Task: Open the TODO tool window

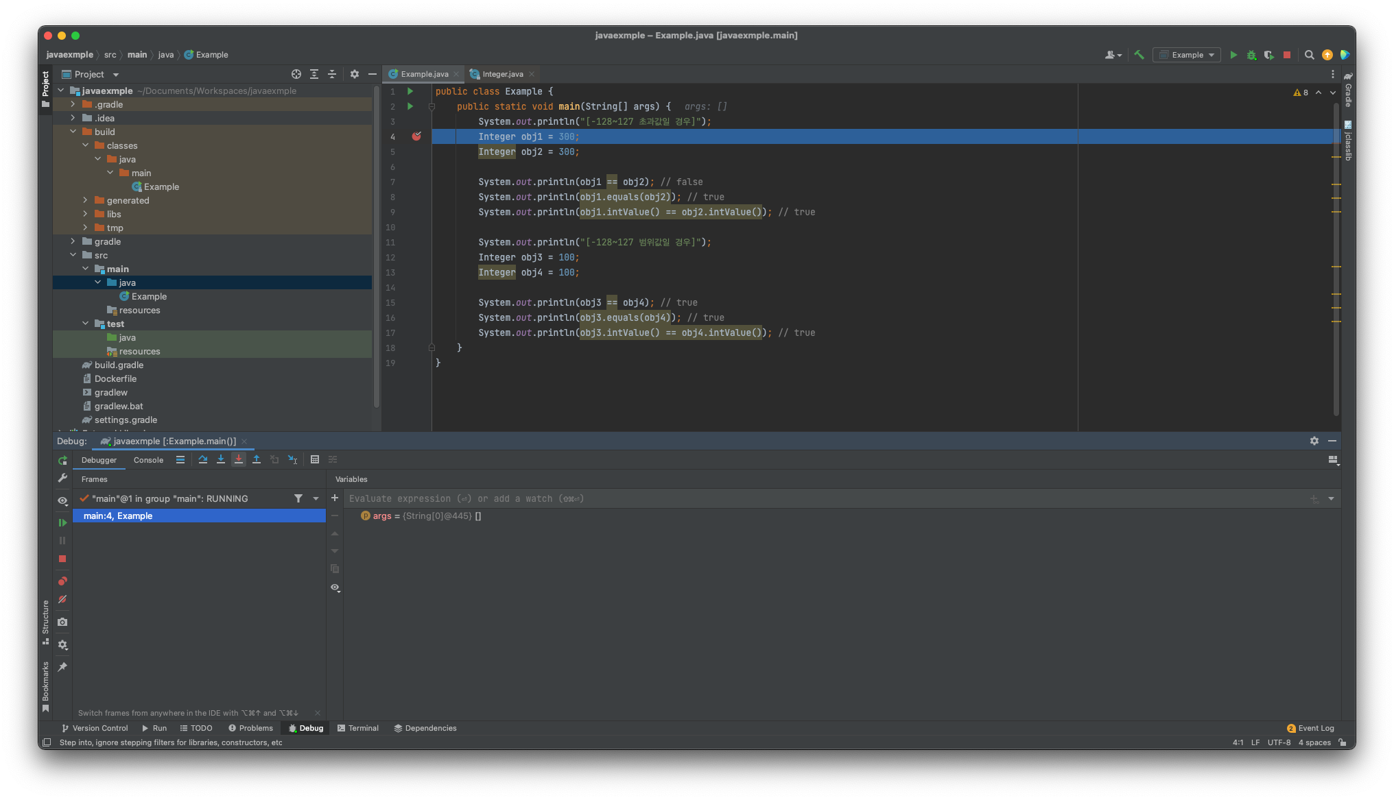Action: 196,728
